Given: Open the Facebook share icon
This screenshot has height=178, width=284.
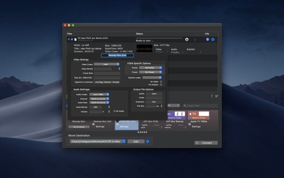Looking at the screenshot, I should 212,96.
